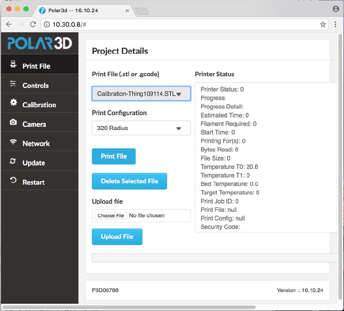Open the Update section
The image size is (344, 311).
tap(40, 161)
